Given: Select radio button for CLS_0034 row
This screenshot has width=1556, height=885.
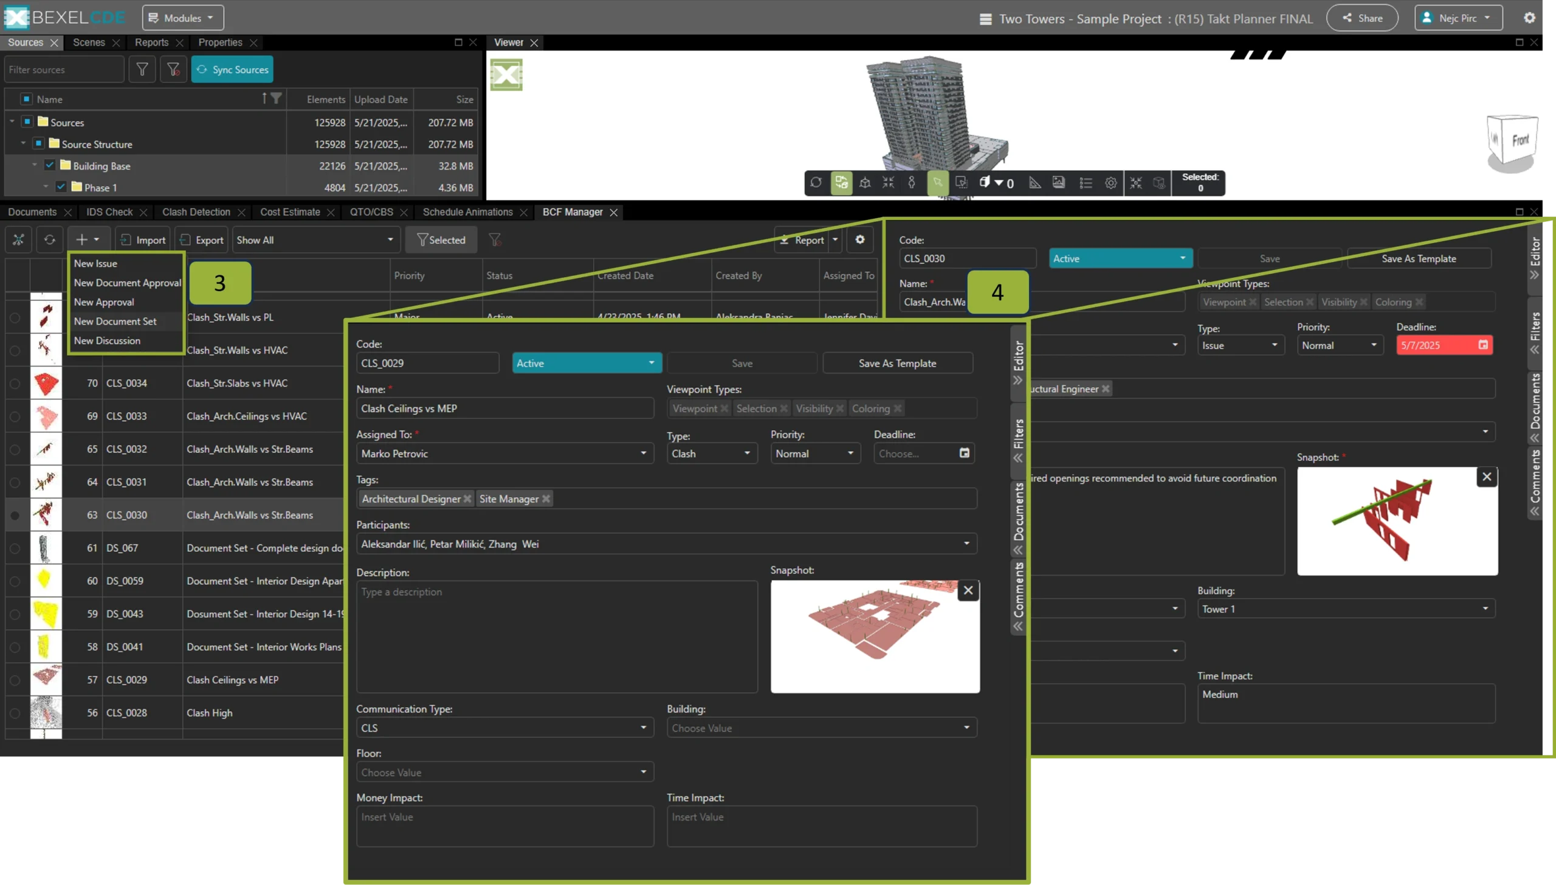Looking at the screenshot, I should [15, 383].
